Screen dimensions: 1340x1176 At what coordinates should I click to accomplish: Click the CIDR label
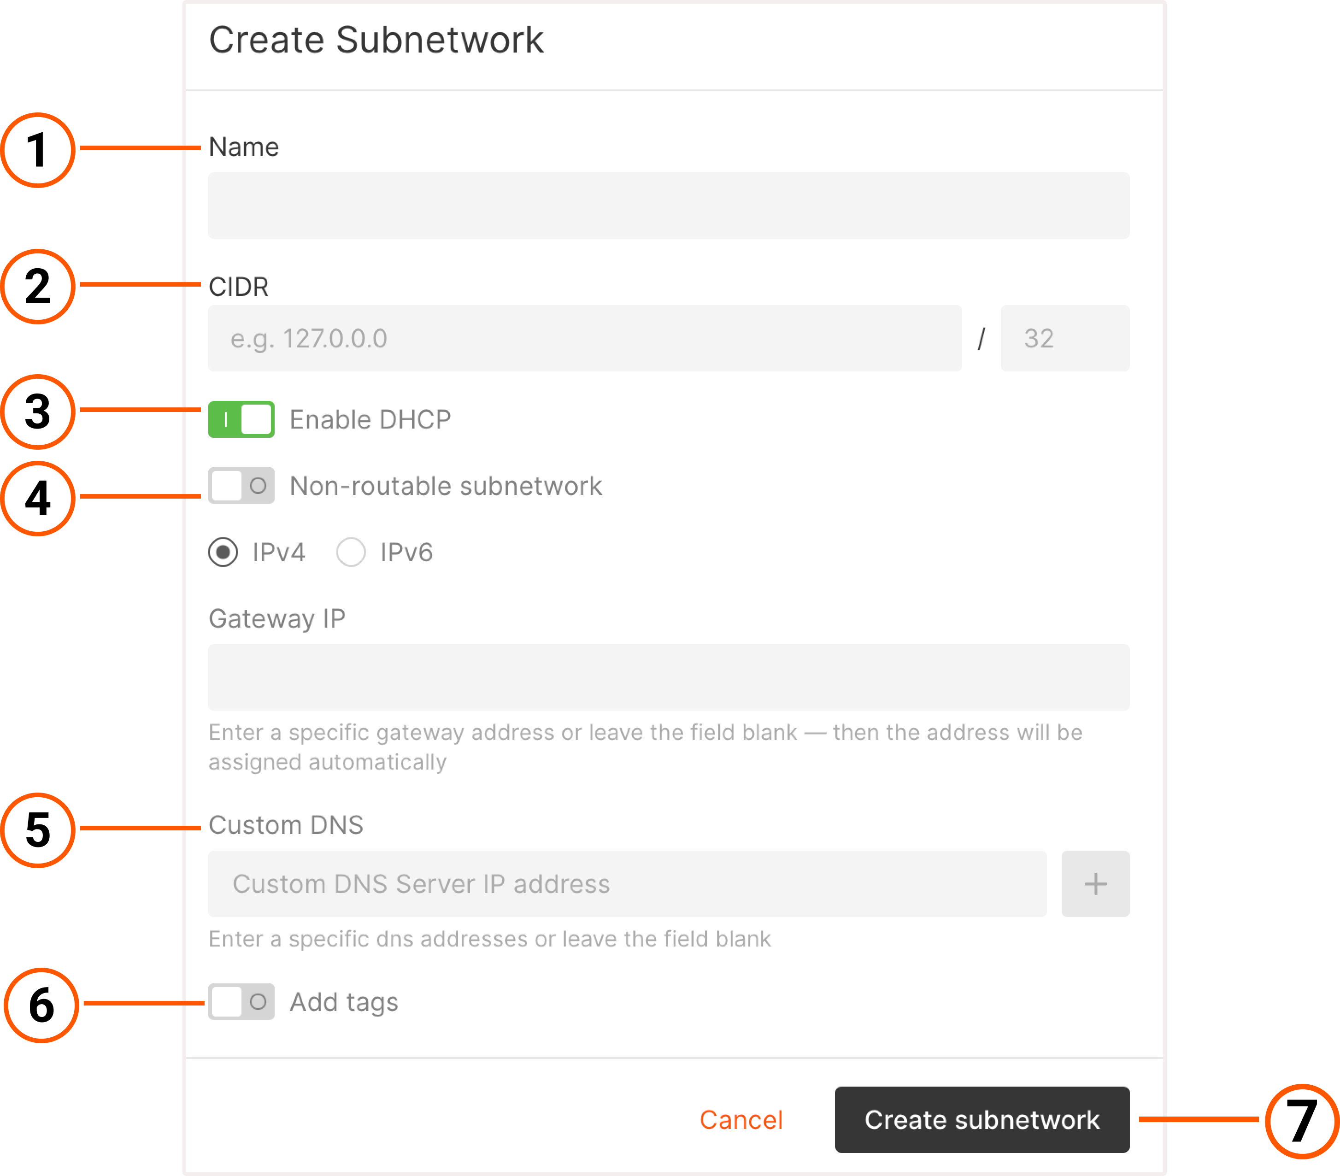[239, 287]
